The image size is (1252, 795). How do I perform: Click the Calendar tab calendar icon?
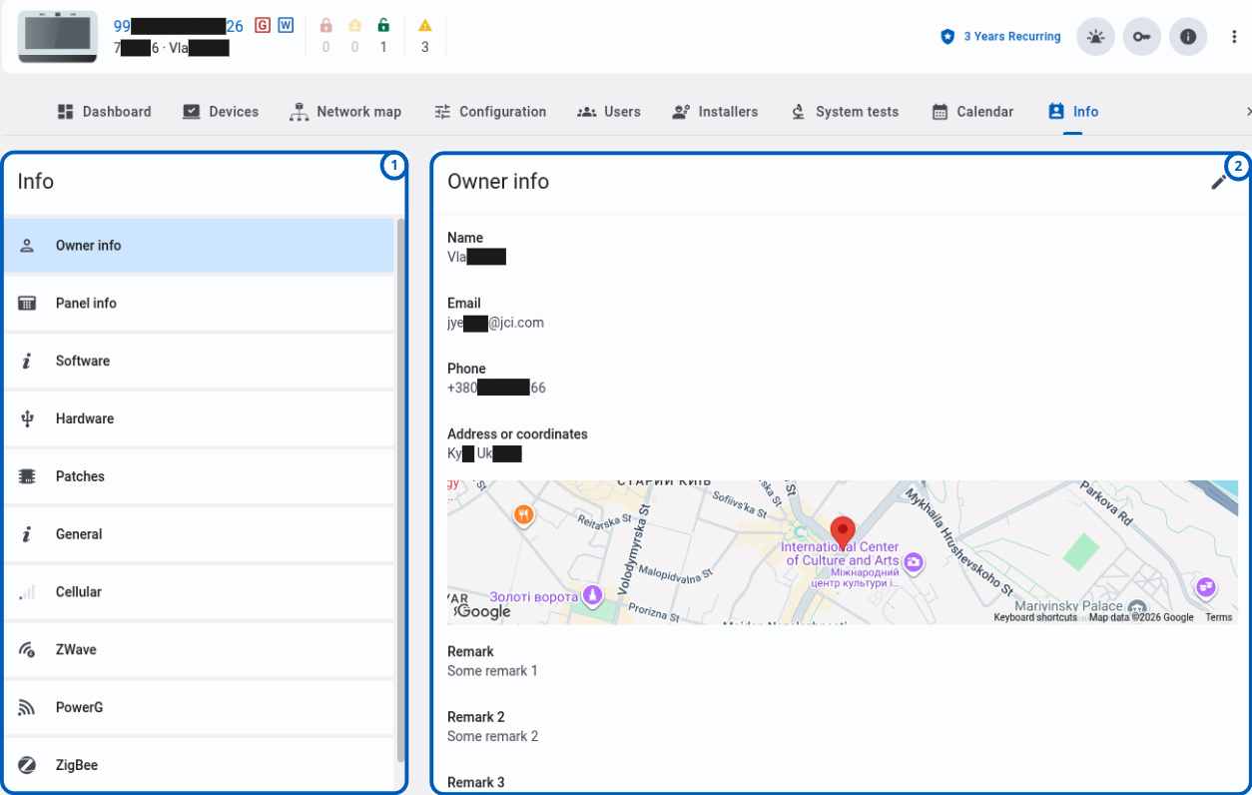939,112
